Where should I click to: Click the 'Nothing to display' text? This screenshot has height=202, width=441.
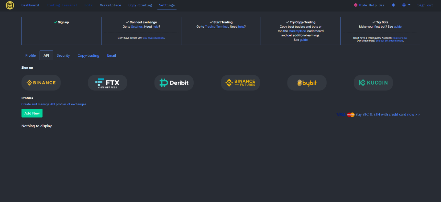click(37, 126)
